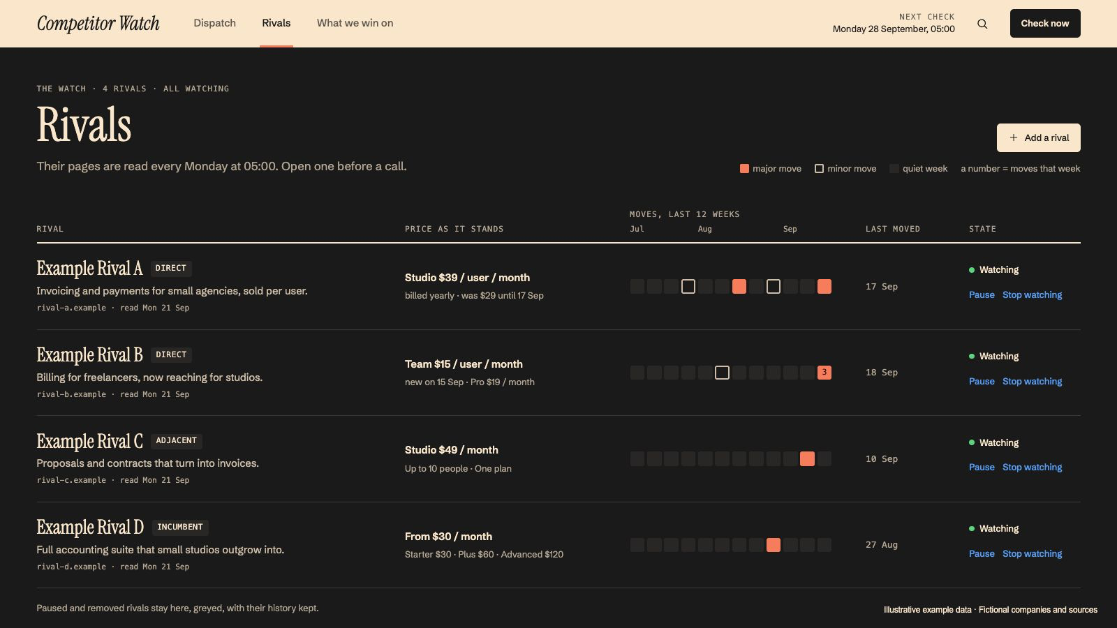Pause watching Example Rival D
This screenshot has width=1117, height=628.
pyautogui.click(x=982, y=554)
